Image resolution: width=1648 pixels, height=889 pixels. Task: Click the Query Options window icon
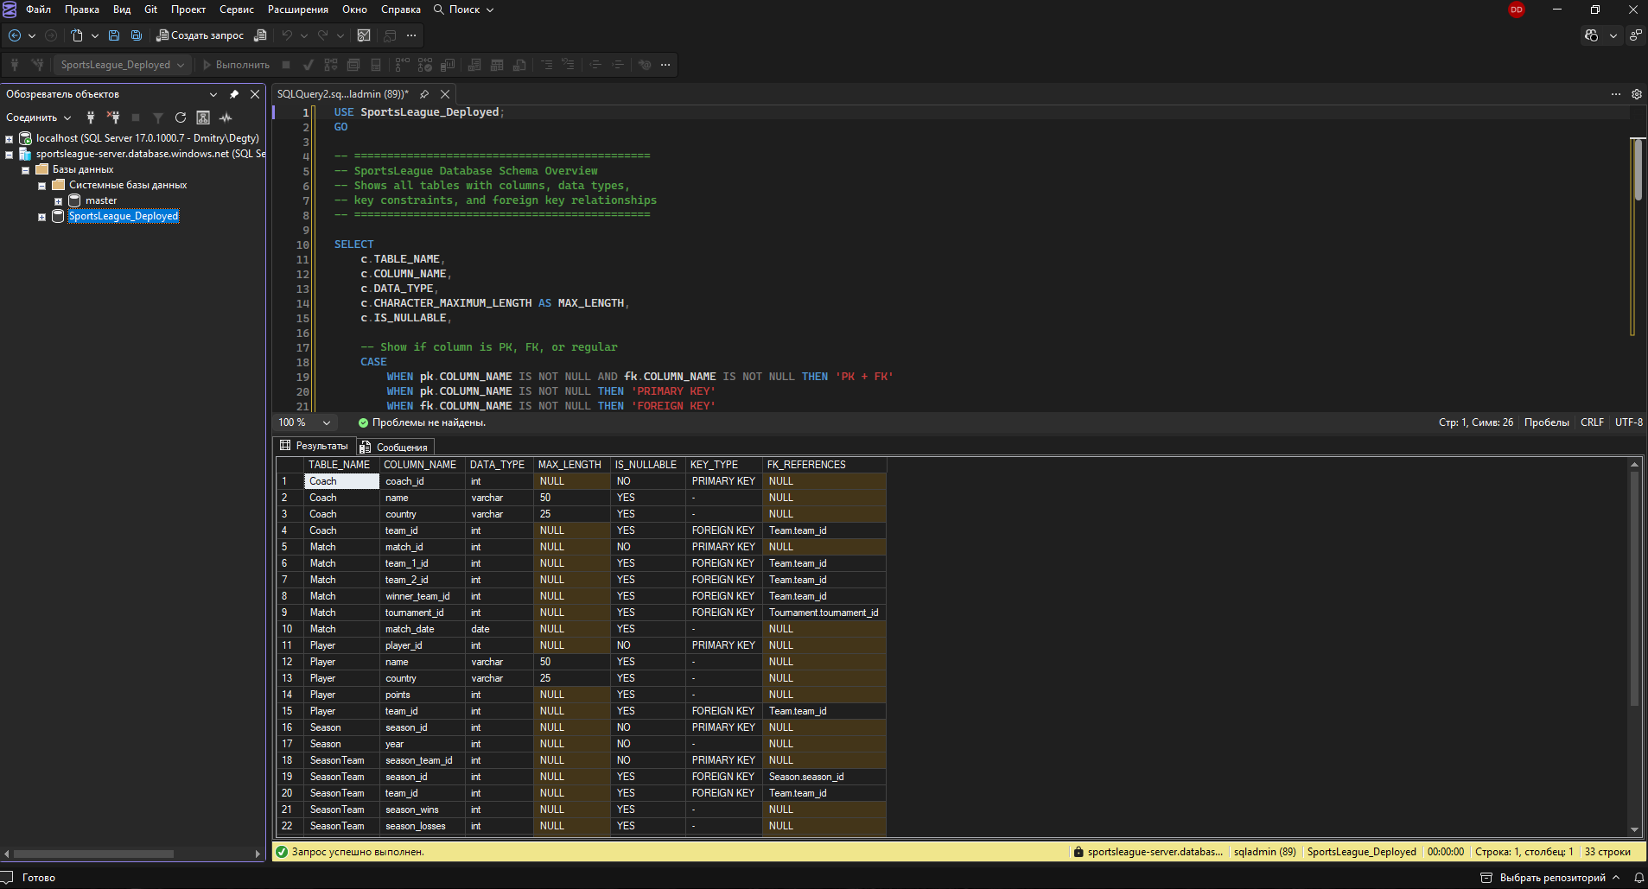[353, 65]
